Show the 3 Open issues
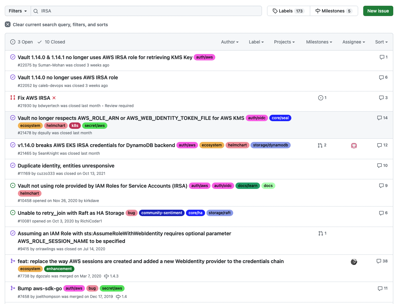 pos(22,42)
